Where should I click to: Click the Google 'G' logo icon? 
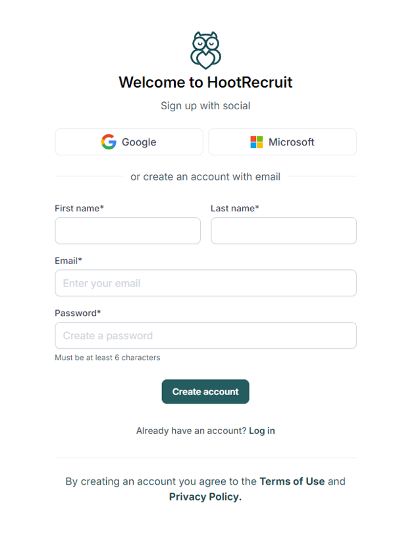click(109, 142)
